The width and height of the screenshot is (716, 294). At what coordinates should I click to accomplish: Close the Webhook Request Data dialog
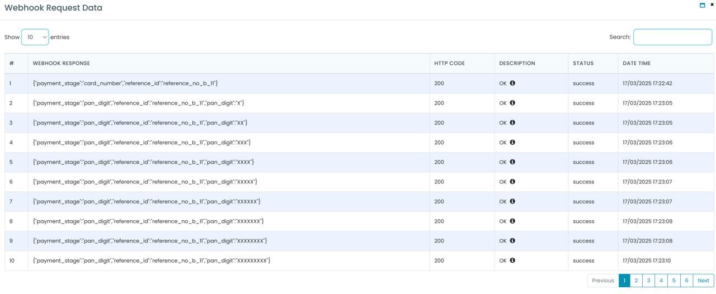(712, 4)
